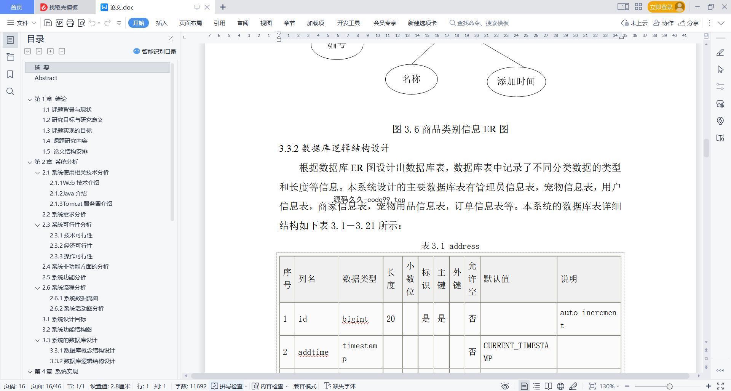The width and height of the screenshot is (731, 391).
Task: Click 未上云 cloud status button
Action: tap(634, 23)
